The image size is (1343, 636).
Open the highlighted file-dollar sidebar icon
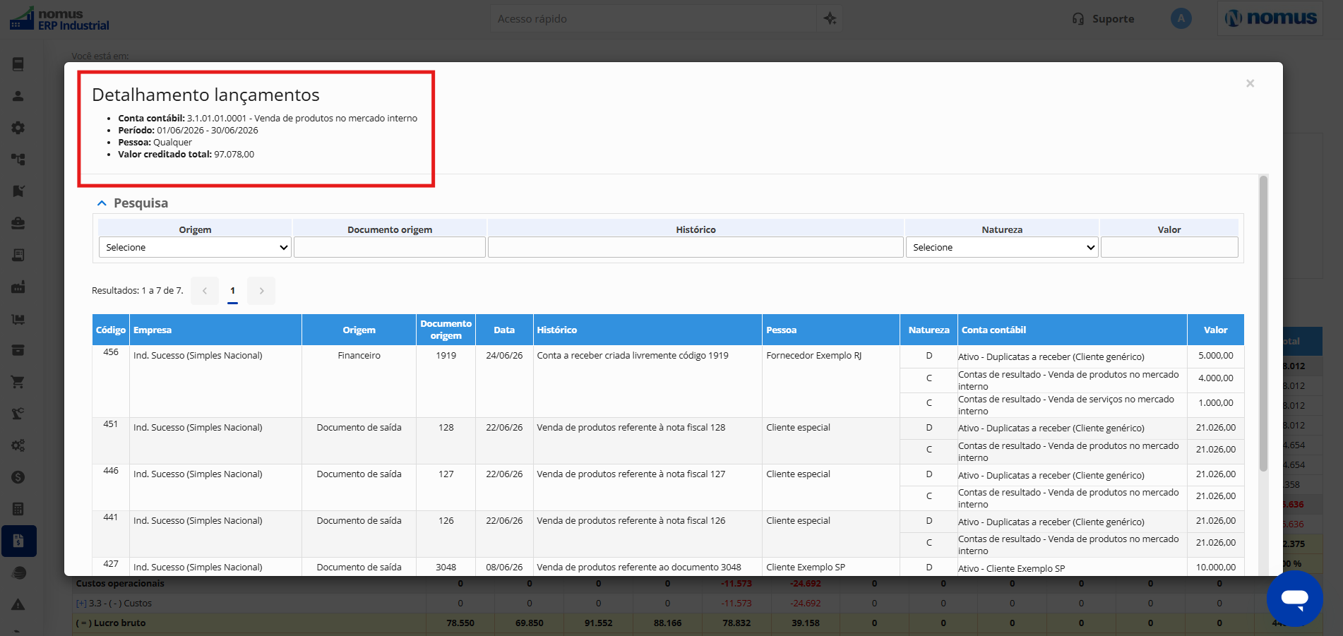point(18,541)
